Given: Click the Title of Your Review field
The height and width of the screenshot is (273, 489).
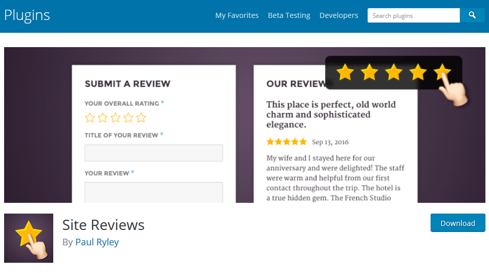Looking at the screenshot, I should click(154, 153).
